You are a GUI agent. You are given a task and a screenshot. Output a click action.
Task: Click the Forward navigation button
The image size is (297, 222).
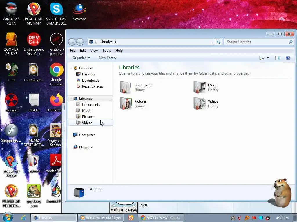(80, 42)
